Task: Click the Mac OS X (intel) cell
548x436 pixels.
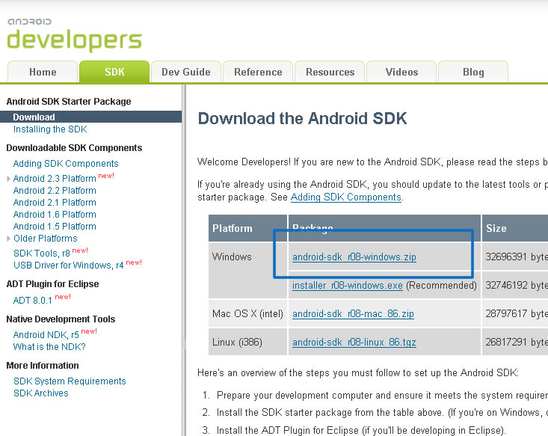Action: tap(247, 313)
